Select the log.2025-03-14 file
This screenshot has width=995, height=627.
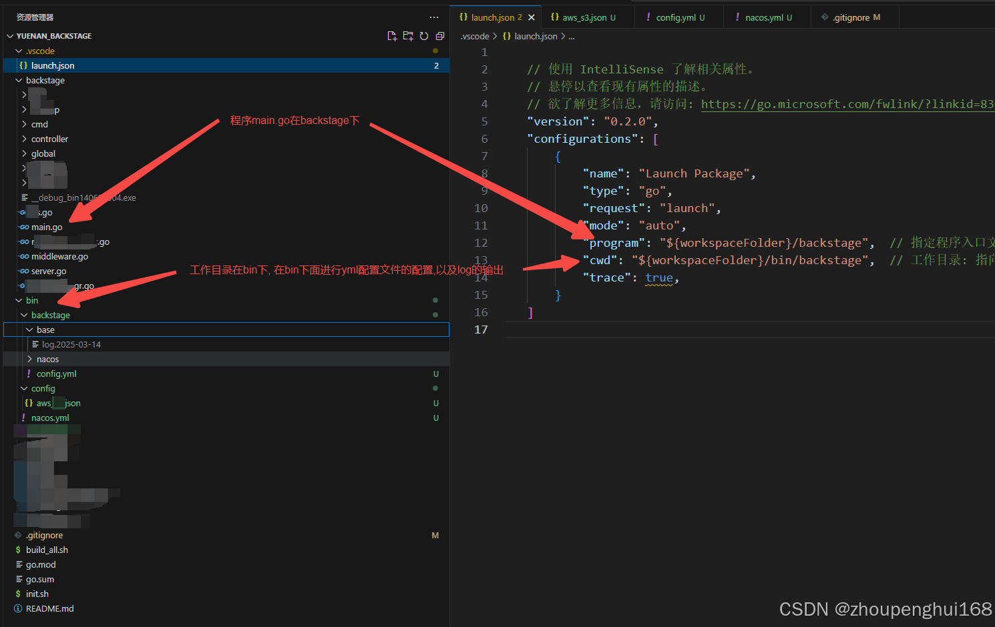(71, 344)
